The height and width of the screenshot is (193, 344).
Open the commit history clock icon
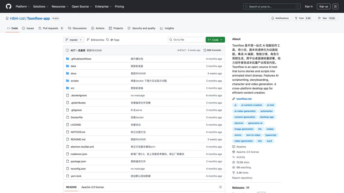[205, 50]
